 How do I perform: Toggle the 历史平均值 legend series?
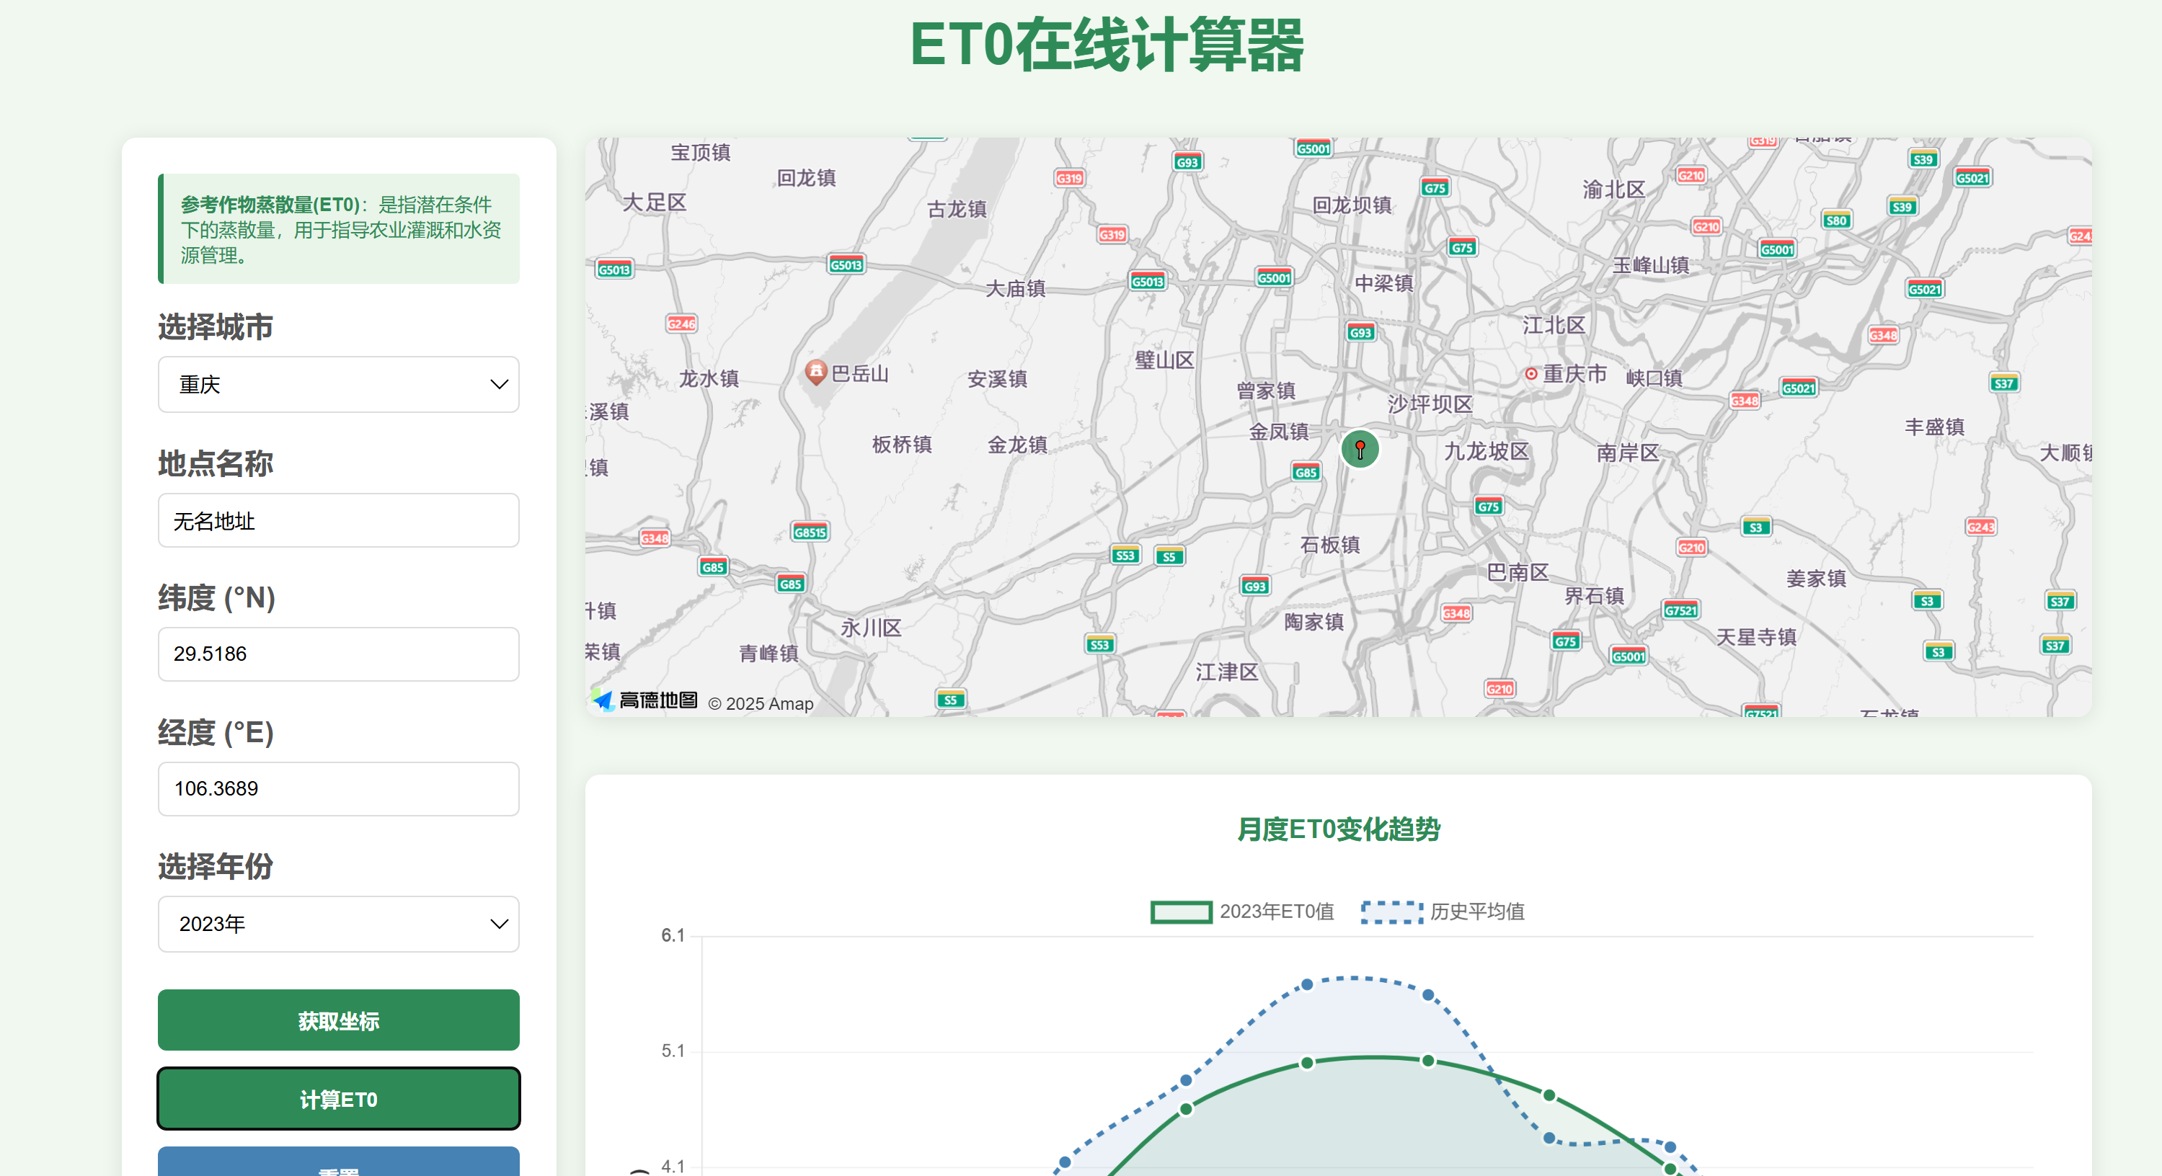(x=1443, y=912)
